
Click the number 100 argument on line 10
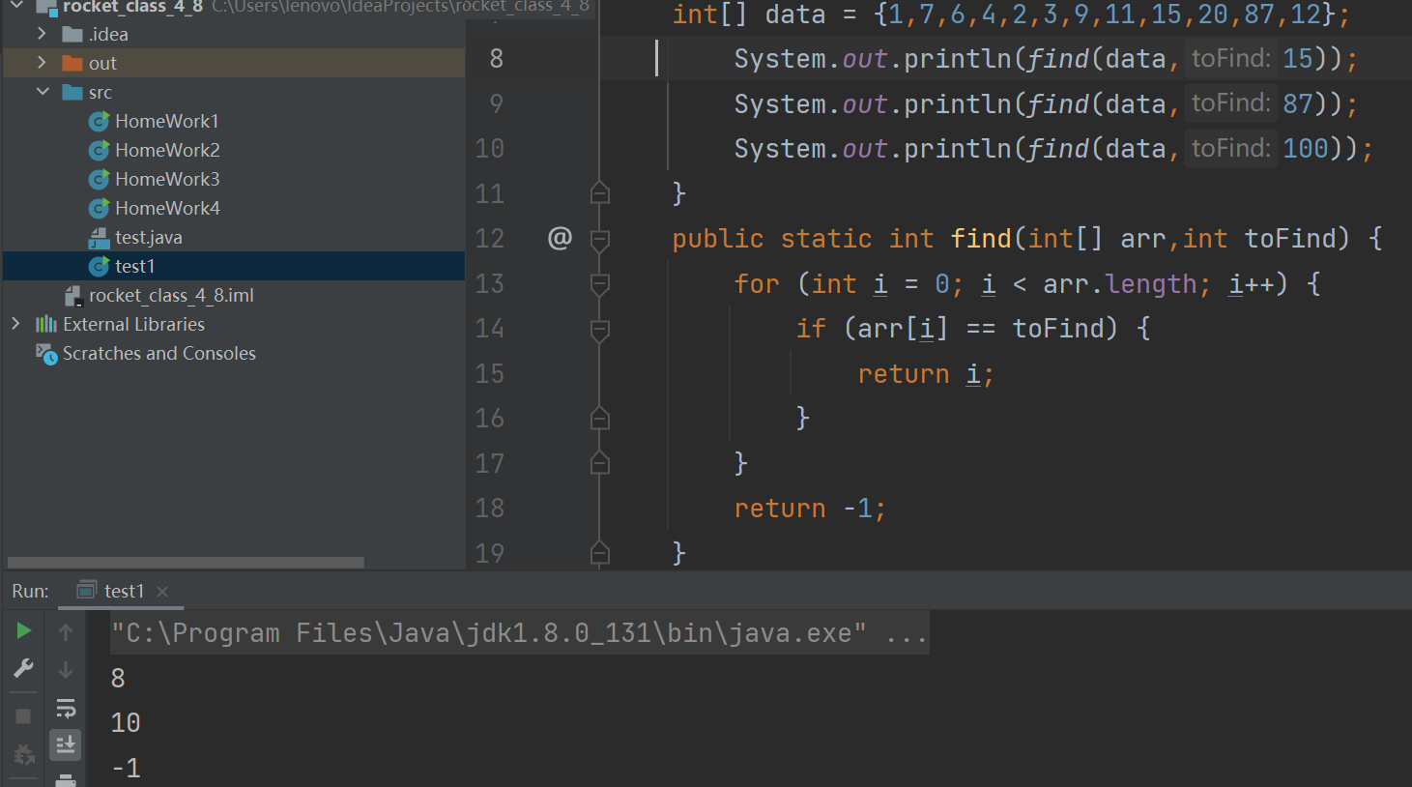pyautogui.click(x=1306, y=149)
